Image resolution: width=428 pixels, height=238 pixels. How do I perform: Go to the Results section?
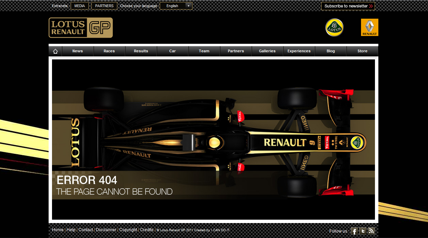(141, 51)
